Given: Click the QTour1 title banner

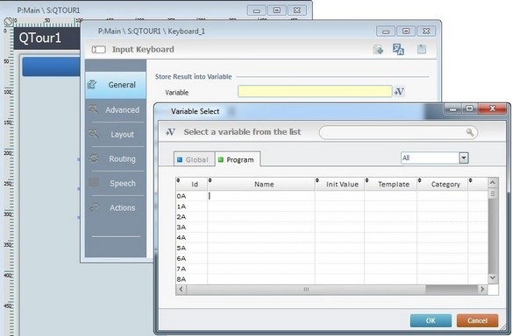Looking at the screenshot, I should [46, 38].
